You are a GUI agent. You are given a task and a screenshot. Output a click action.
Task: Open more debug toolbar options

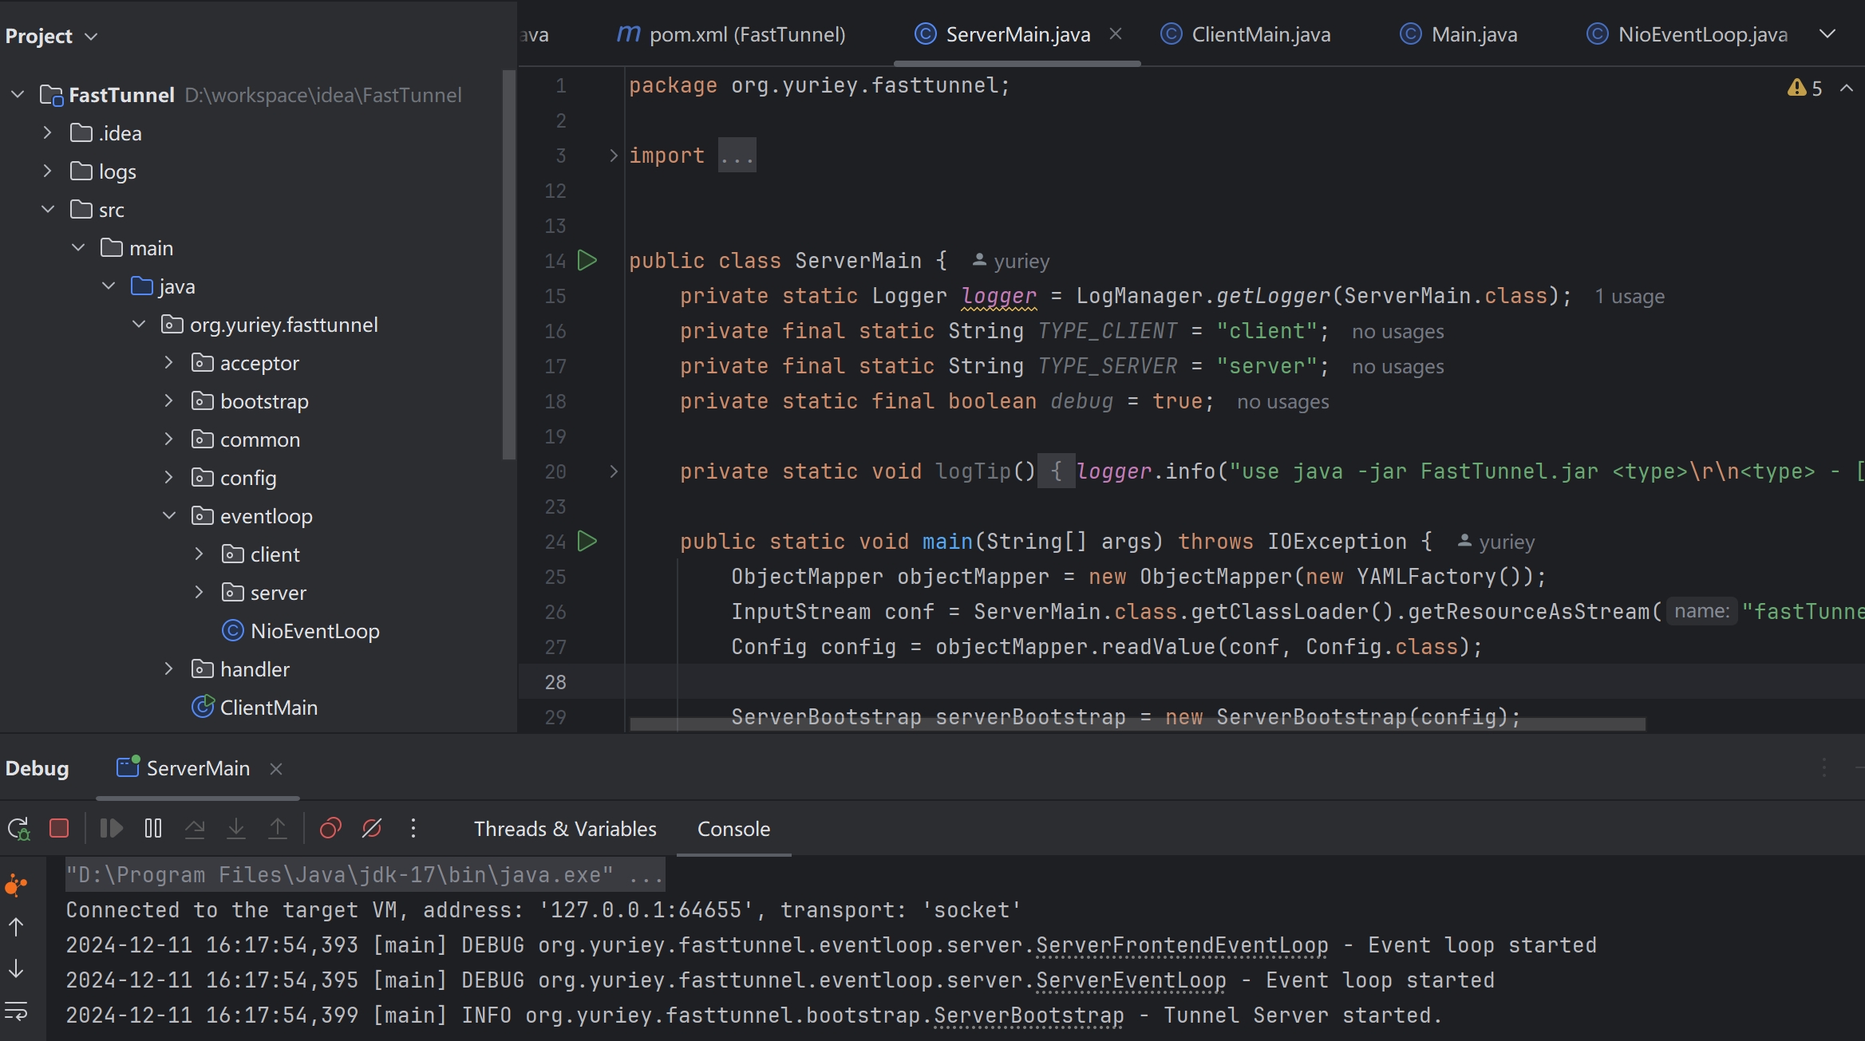(x=413, y=828)
